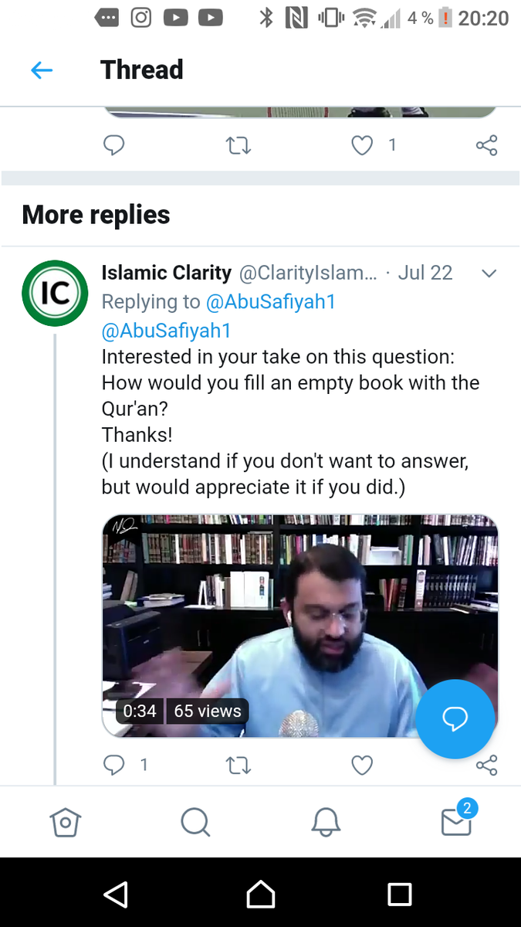Retweet the Islamic Clarity reply
Viewport: 521px width, 927px height.
[x=238, y=765]
